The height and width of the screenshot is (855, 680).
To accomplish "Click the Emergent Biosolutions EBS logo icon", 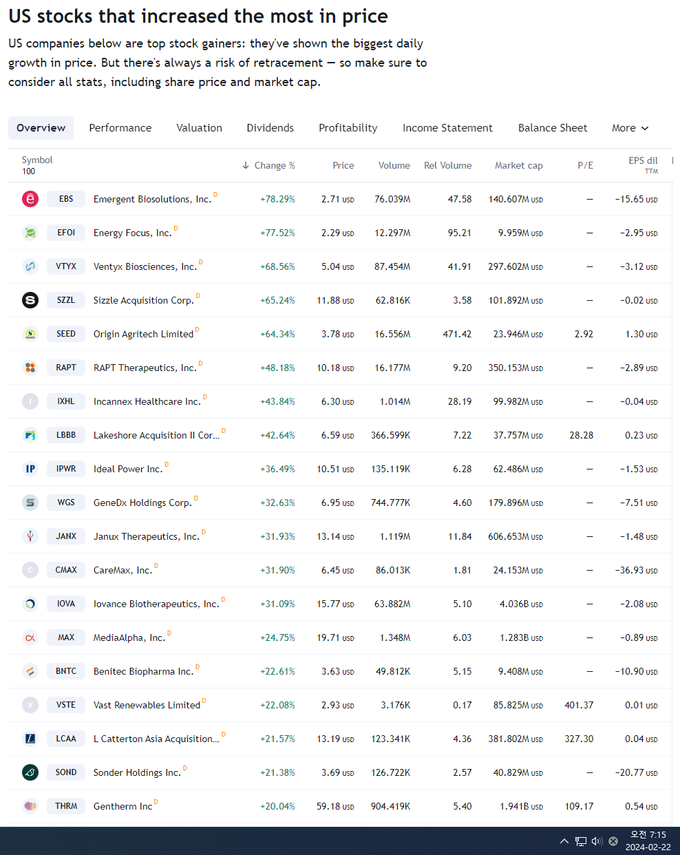I will pos(30,199).
